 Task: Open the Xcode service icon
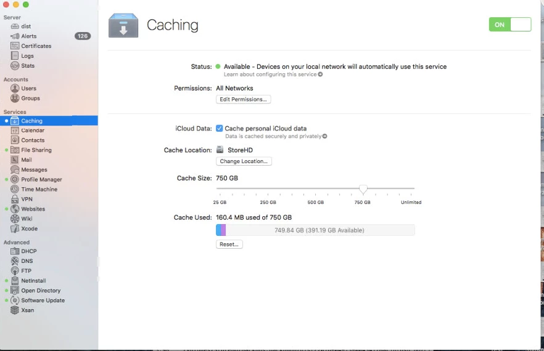pyautogui.click(x=15, y=228)
